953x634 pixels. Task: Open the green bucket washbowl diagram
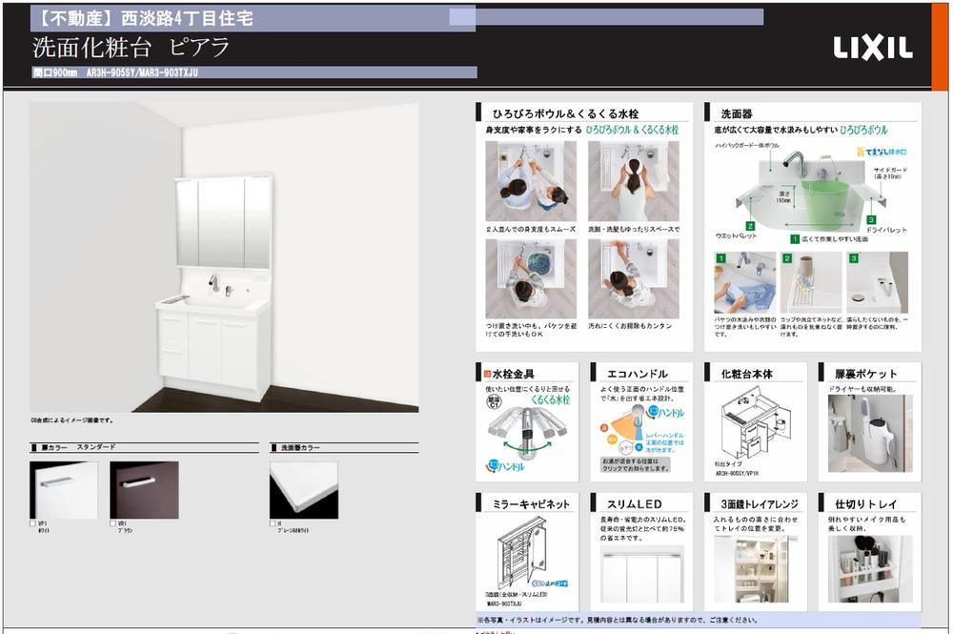[812, 192]
